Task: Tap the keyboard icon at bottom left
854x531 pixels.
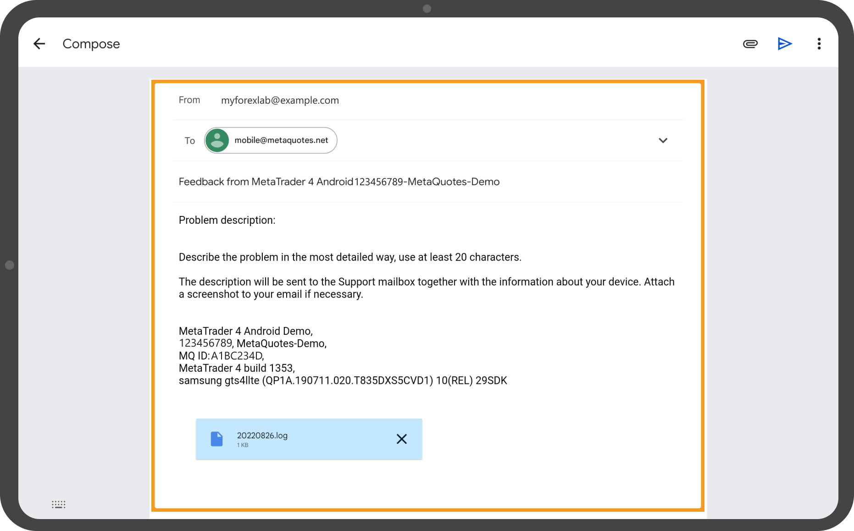Action: [59, 504]
